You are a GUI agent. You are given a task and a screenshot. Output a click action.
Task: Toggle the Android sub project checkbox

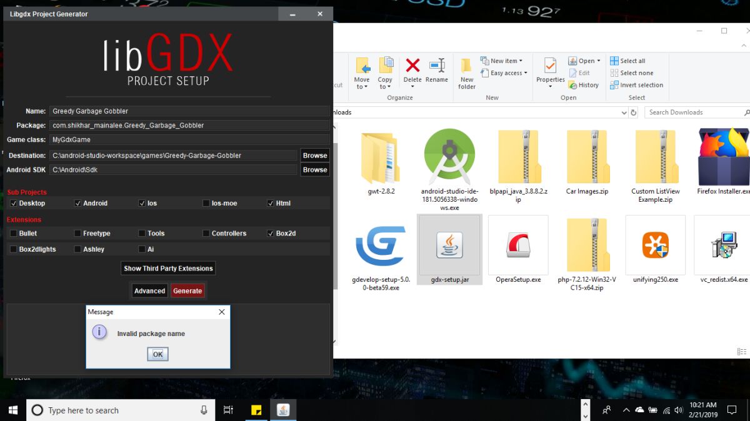click(x=78, y=203)
